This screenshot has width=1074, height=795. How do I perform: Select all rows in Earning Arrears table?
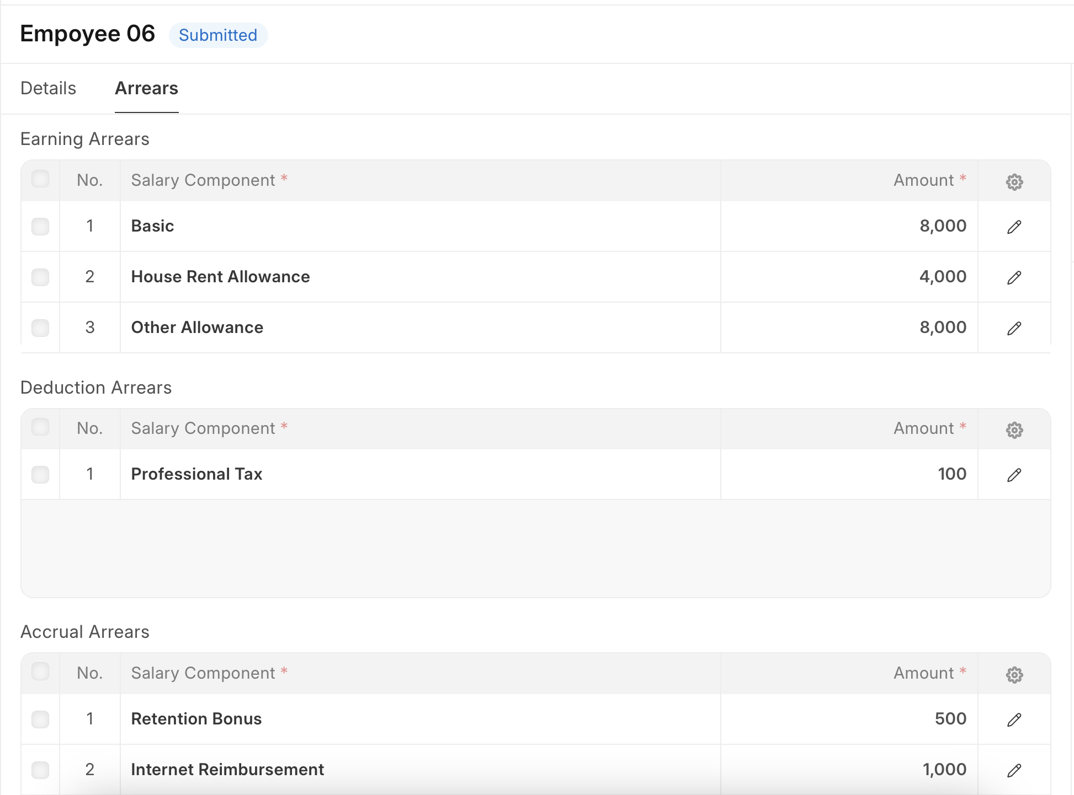[40, 179]
